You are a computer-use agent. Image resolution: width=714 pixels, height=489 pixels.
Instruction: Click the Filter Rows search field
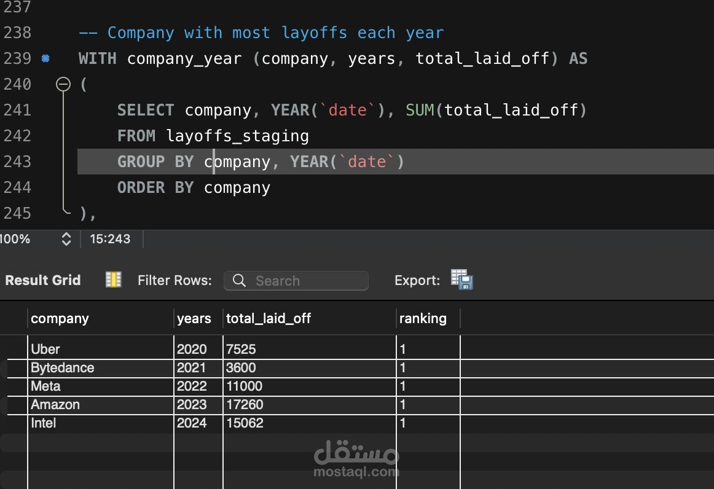tap(296, 281)
